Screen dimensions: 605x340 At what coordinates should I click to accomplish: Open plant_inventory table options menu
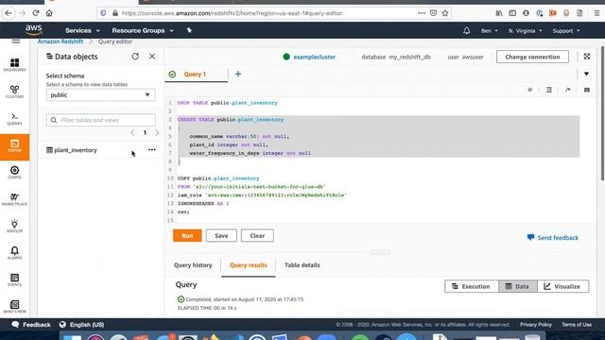[152, 149]
